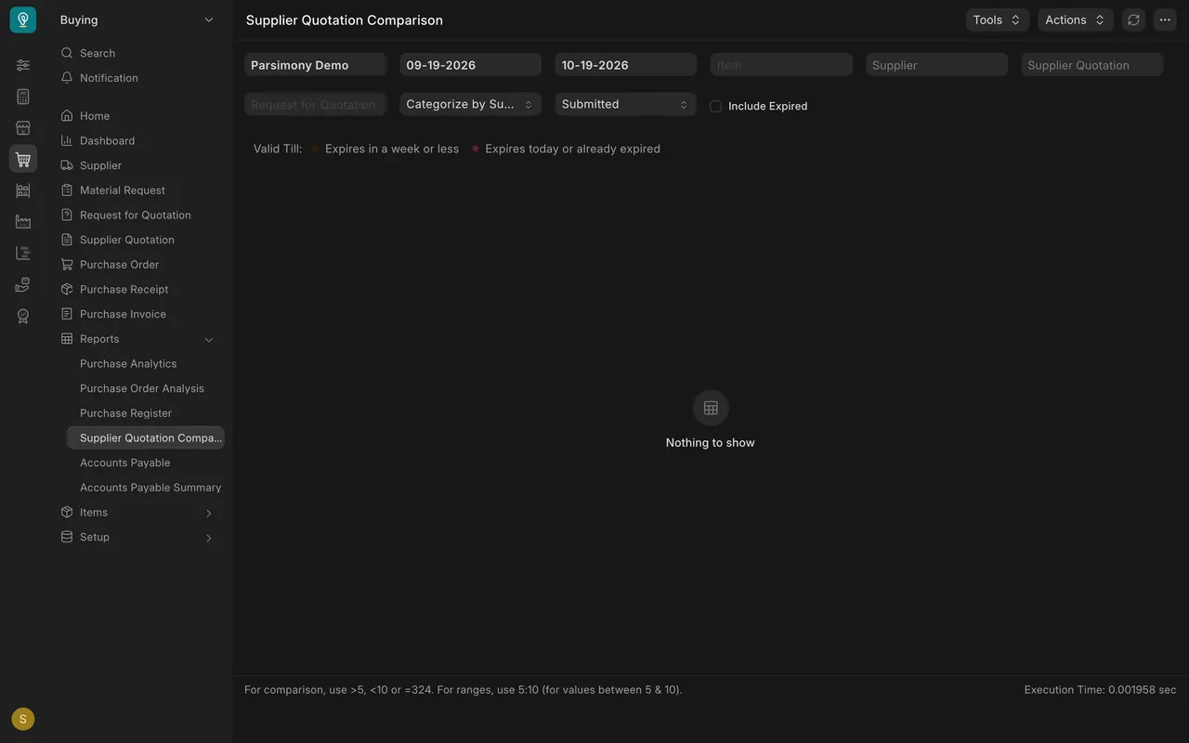
Task: Open the Categorize by dropdown
Action: 470,104
